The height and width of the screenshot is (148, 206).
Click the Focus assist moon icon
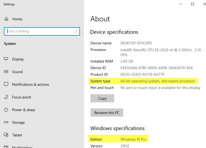click(6, 97)
